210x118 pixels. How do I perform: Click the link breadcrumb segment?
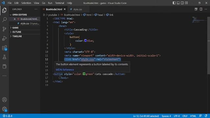110,15
